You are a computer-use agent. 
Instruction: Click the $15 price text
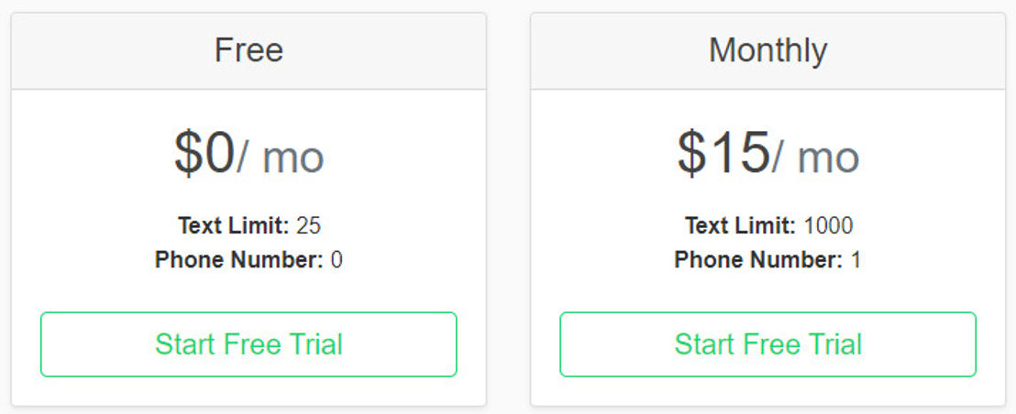coord(723,153)
